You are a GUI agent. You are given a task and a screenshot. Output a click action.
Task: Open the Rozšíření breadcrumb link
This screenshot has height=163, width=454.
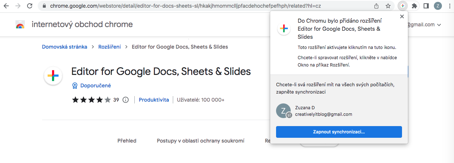[109, 47]
